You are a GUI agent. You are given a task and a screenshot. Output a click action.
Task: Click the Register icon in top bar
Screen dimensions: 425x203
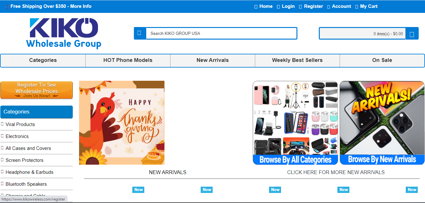300,7
